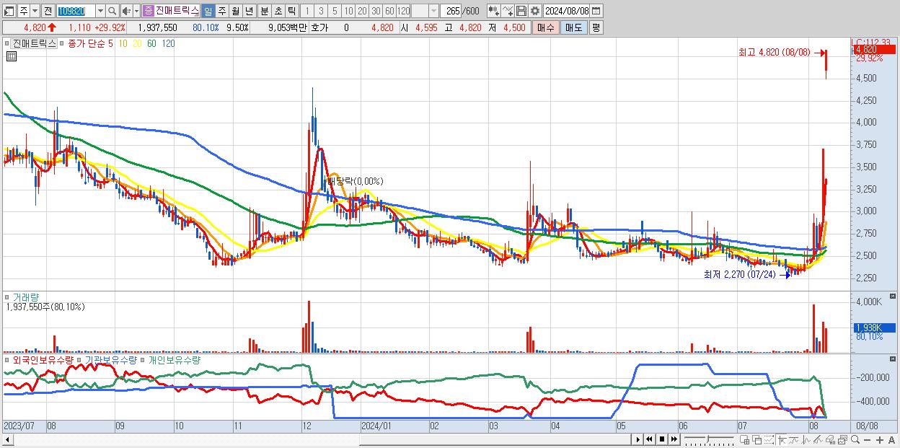Viewport: 900px width, 448px height.
Task: Click the plus zoom-in icon
Action: click(880, 440)
